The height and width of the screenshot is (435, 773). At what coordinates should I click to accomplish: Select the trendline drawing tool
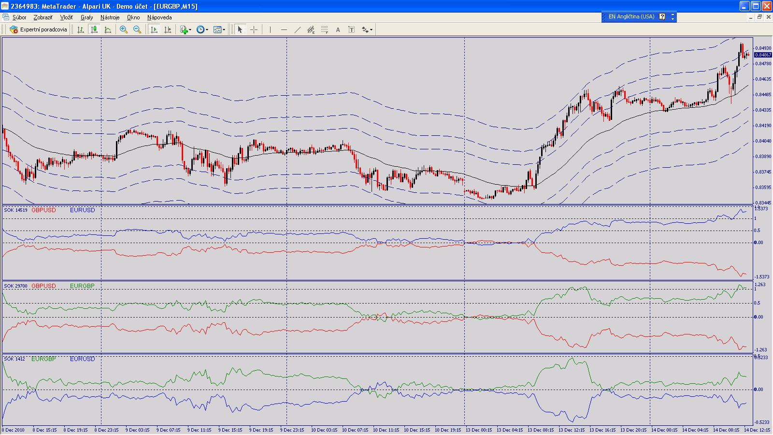tap(297, 29)
